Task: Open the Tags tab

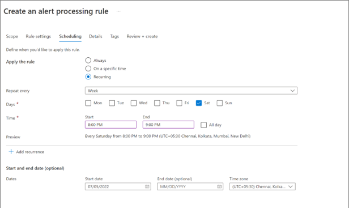Action: click(114, 36)
